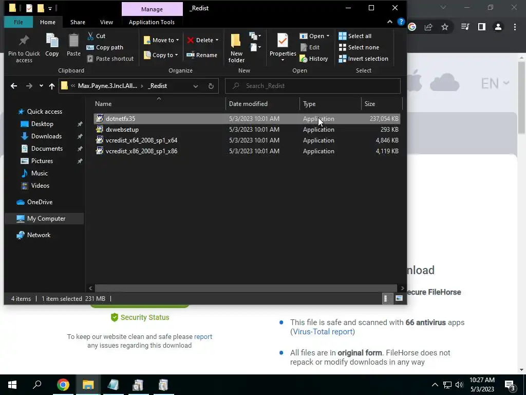Open taskbar search magnifier
526x395 pixels.
click(37, 385)
